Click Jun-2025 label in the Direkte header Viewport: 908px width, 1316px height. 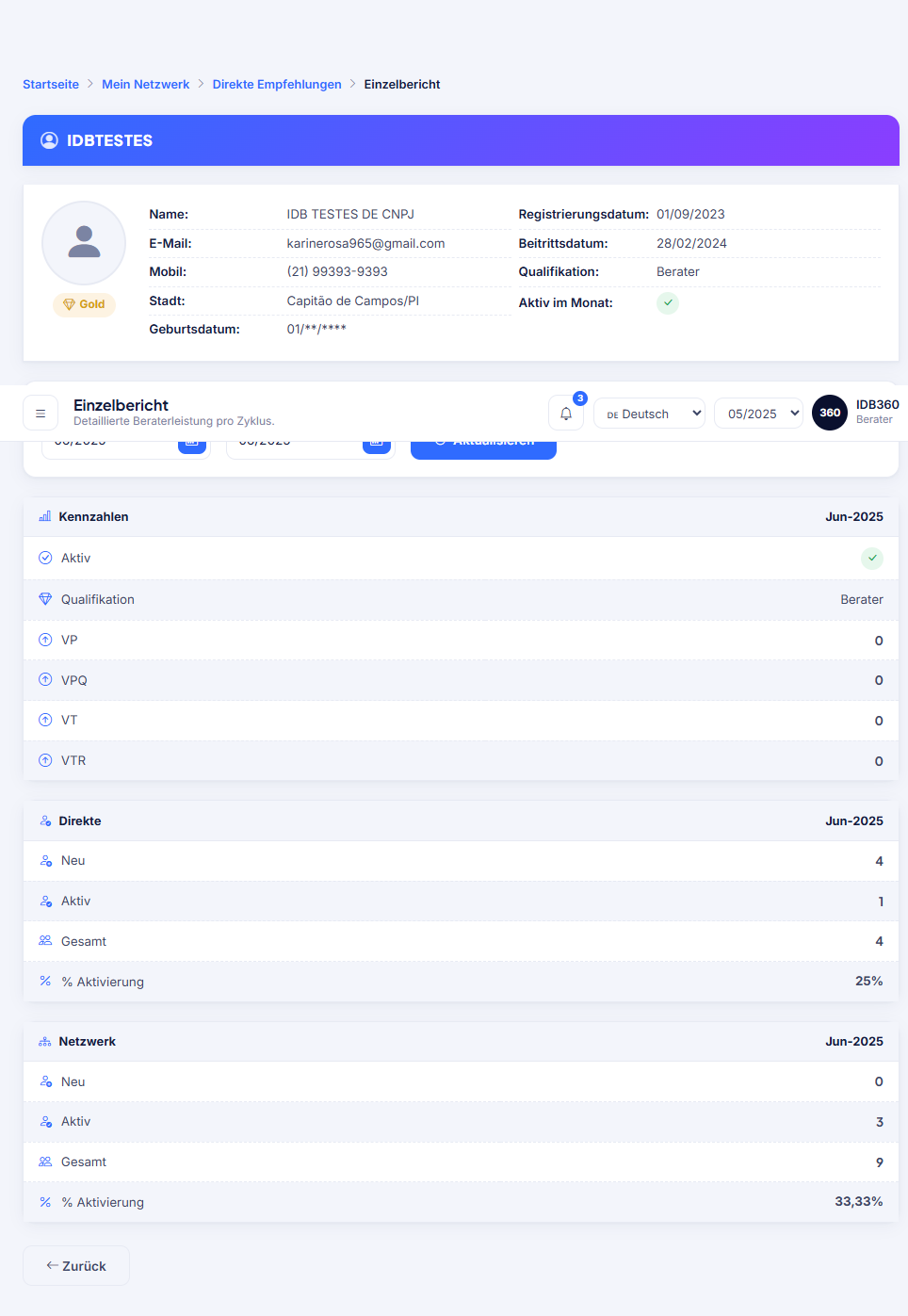point(854,820)
